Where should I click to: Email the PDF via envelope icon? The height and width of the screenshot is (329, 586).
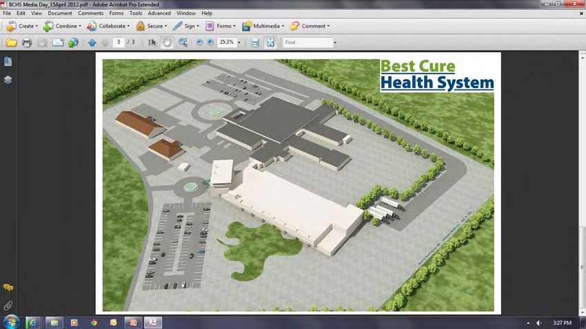coord(57,43)
